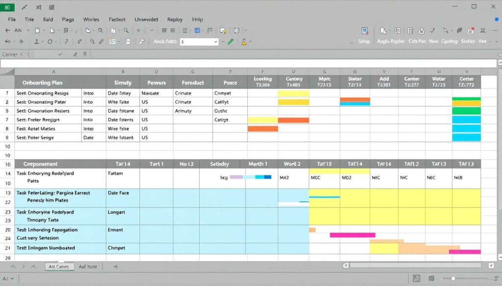Click the split columns layout icon
This screenshot has width=502, height=287.
[x=236, y=30]
